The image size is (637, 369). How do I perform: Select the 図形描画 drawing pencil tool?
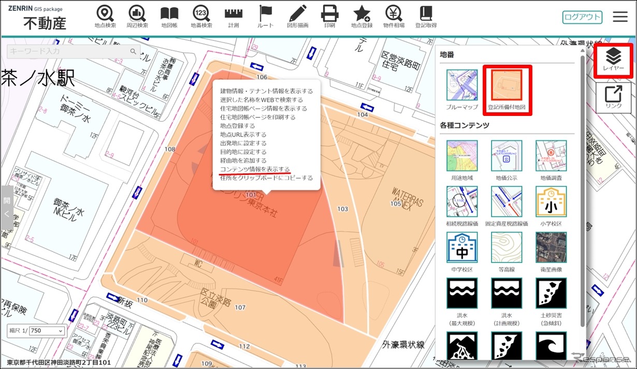[297, 16]
